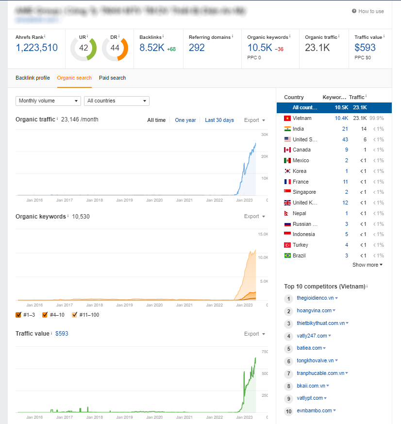Click the info icon next to Traffic value header
The width and height of the screenshot is (401, 424).
coord(384,36)
